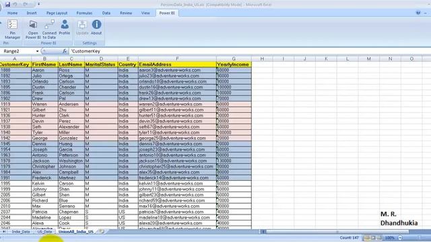The image size is (431, 242).
Task: Open the Review ribbon tab
Action: tap(126, 13)
